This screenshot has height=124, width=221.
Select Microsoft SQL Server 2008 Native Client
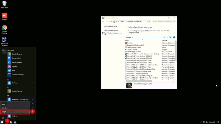click(x=139, y=67)
